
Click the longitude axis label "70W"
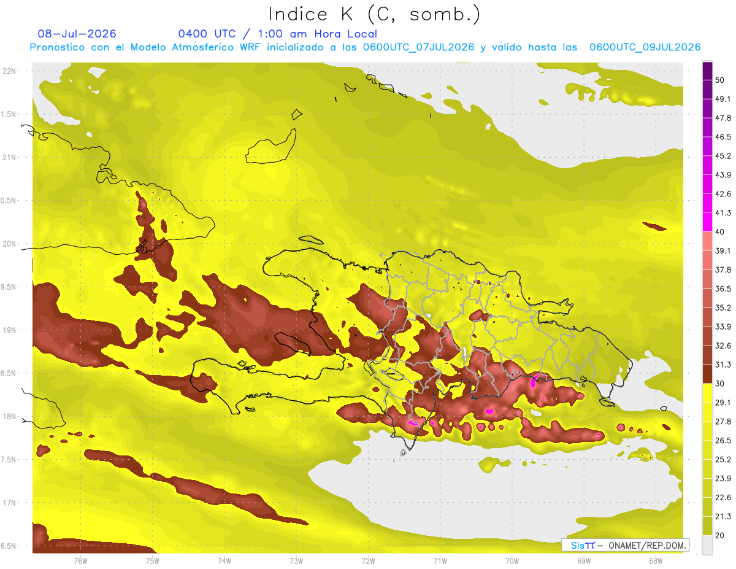(x=512, y=561)
